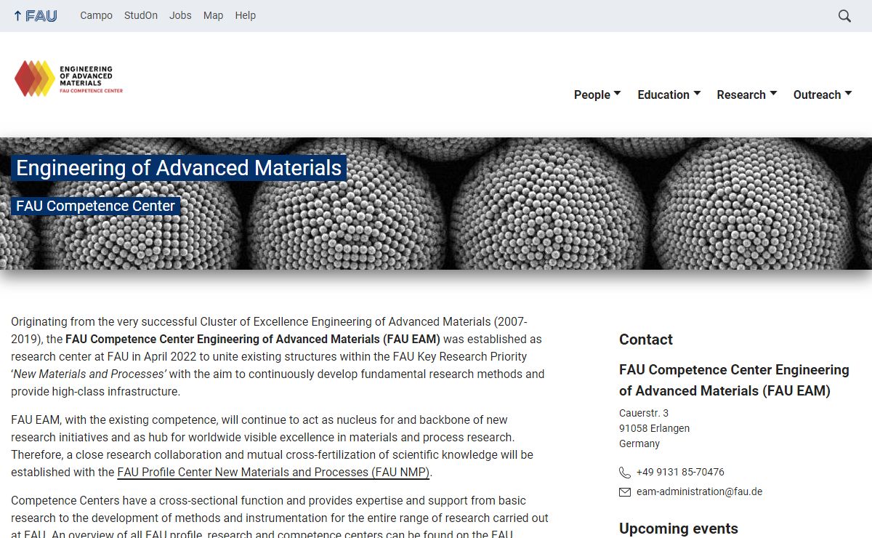Click the Cauerstr. 3 address line
Screen dimensions: 872x538
coord(644,413)
